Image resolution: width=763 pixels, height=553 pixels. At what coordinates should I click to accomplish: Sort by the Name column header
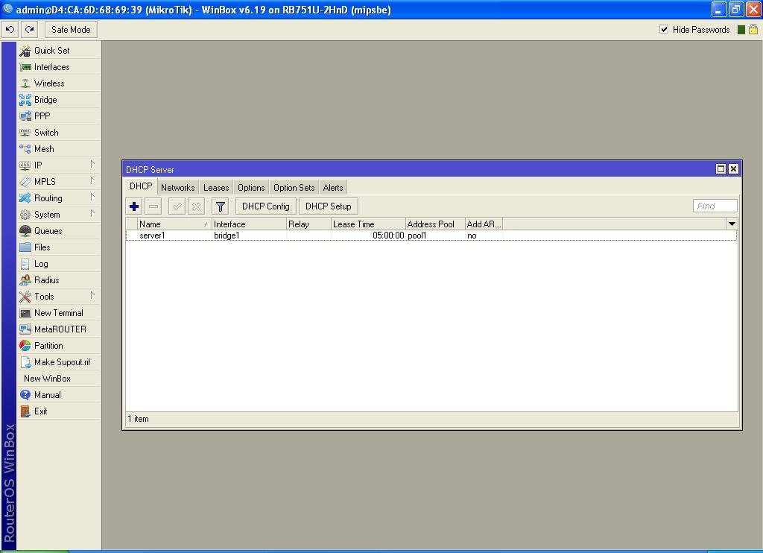pyautogui.click(x=174, y=224)
